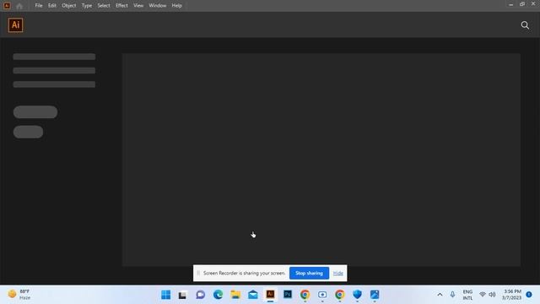This screenshot has height=304, width=540.
Task: Show hidden system tray icons
Action: 440,295
